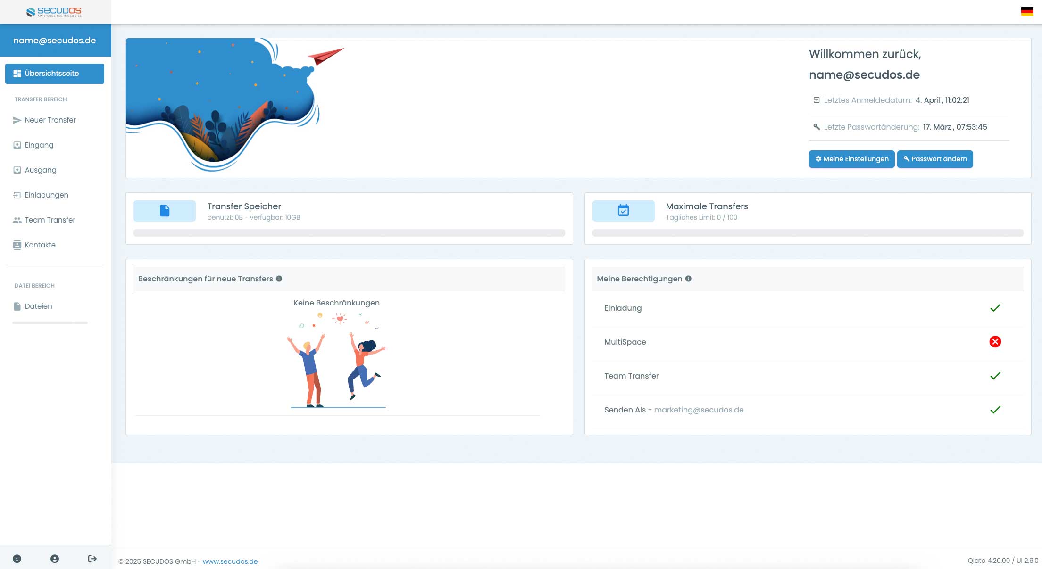Image resolution: width=1042 pixels, height=569 pixels.
Task: Follow the www.secudos.de footer link
Action: pos(230,561)
